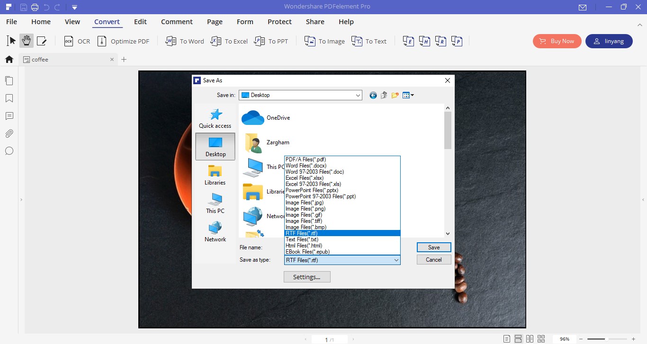Collapse the Save as type dropdown
This screenshot has height=344, width=647.
396,260
